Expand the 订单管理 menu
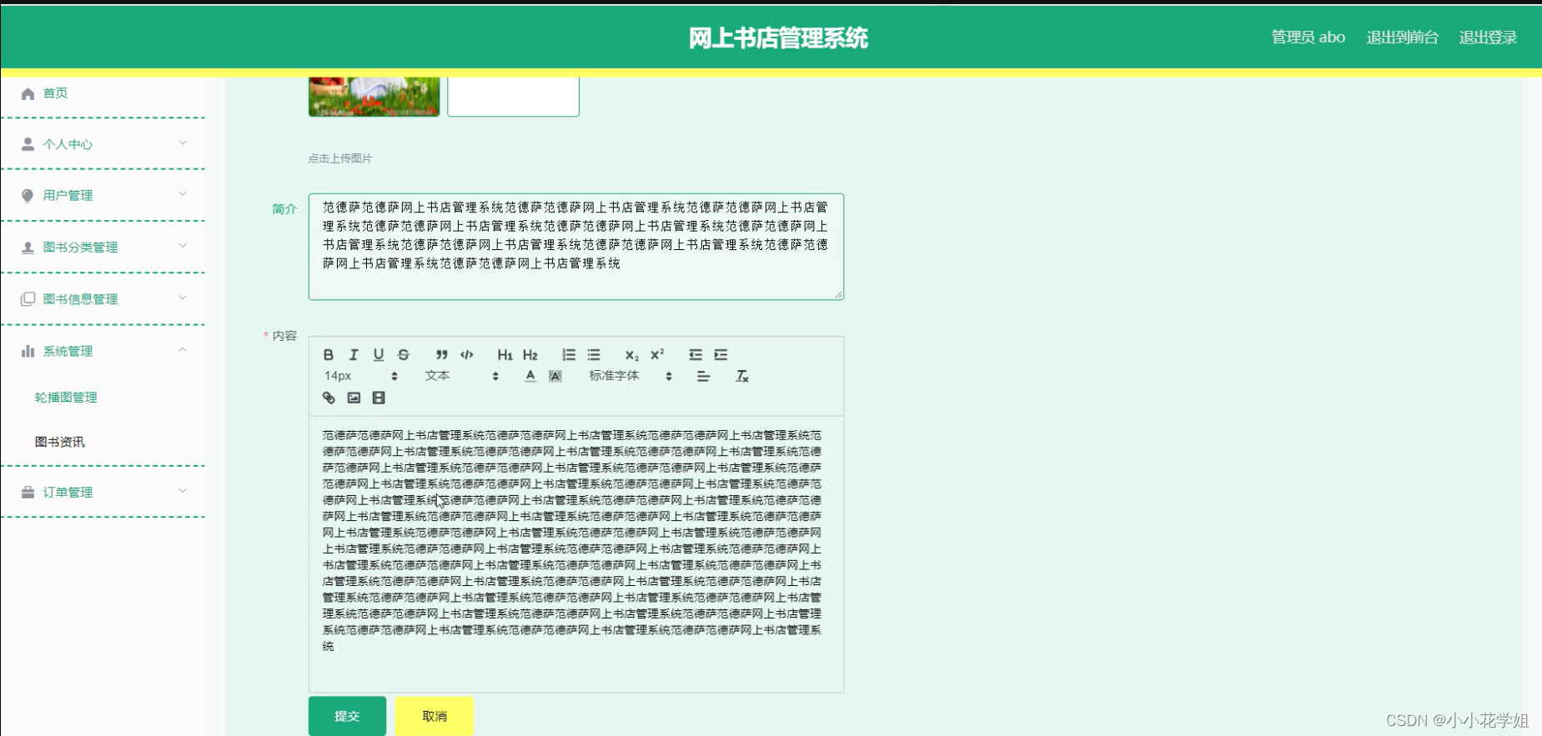The width and height of the screenshot is (1542, 736). click(103, 492)
